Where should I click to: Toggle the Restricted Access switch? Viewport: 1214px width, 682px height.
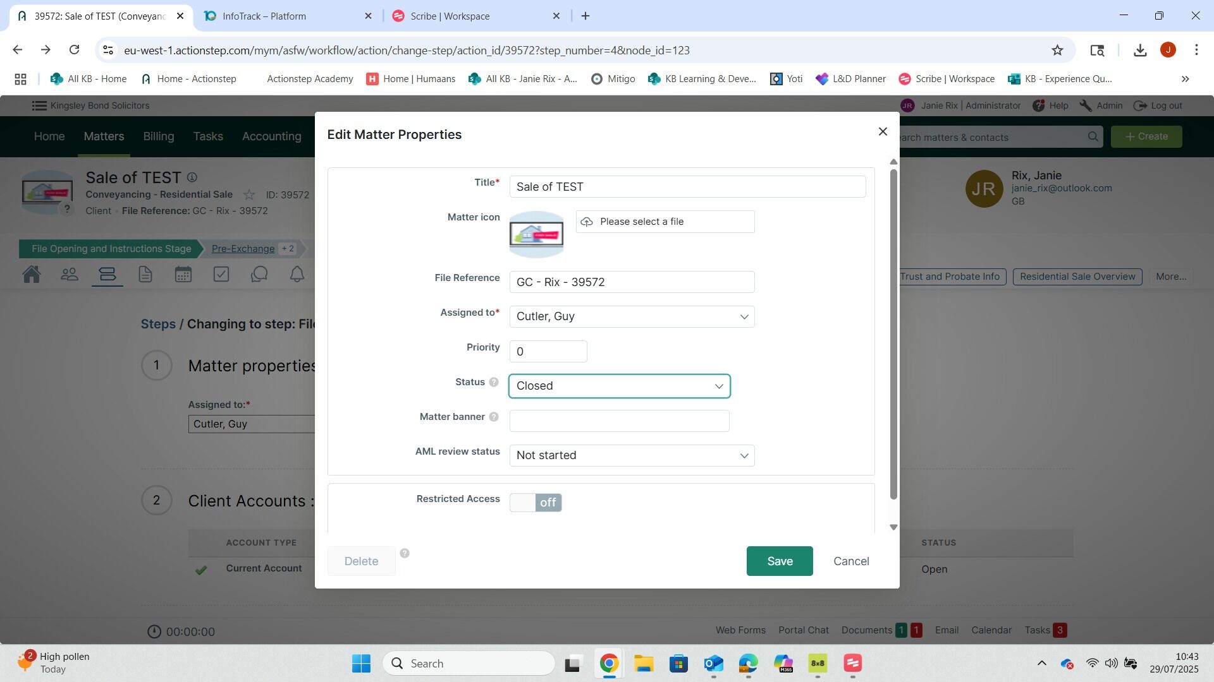point(536,503)
